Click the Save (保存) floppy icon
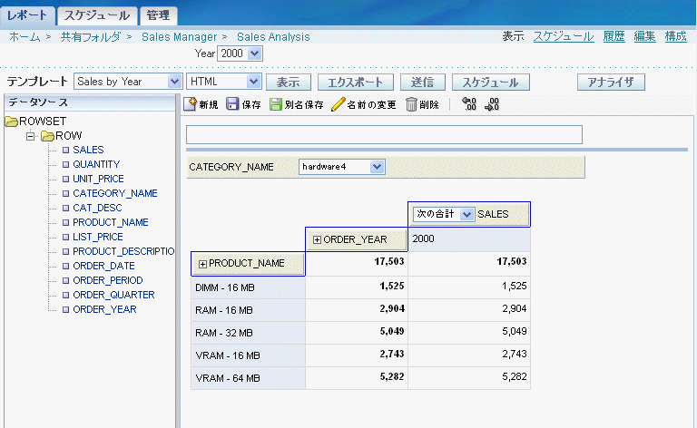The height and width of the screenshot is (428, 697). pos(232,104)
